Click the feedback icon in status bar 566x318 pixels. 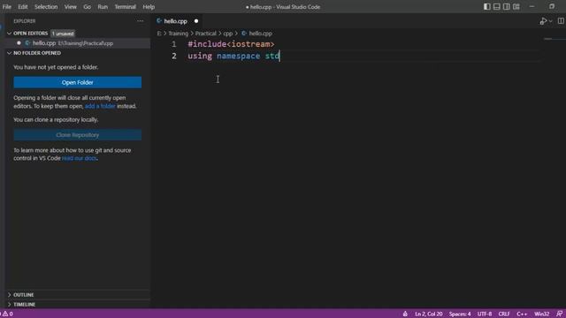560,314
